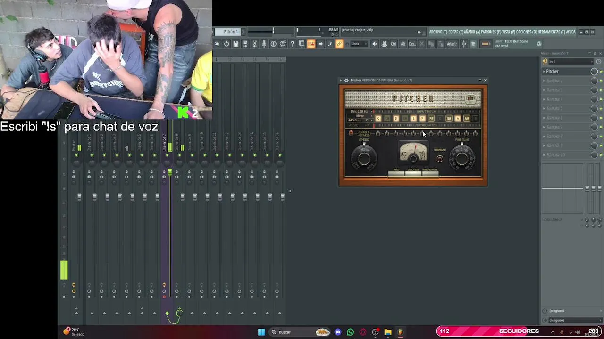Open Discord from the taskbar
The height and width of the screenshot is (339, 604).
(337, 332)
